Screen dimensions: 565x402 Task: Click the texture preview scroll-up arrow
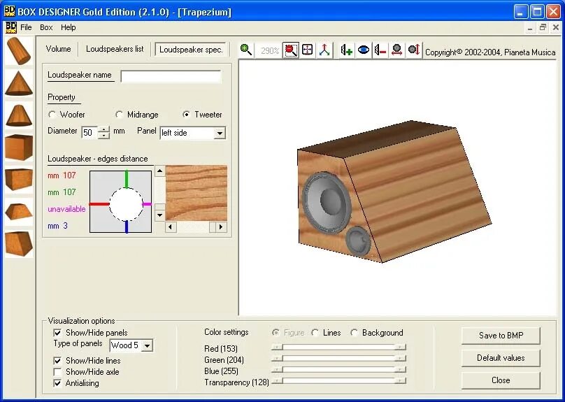pyautogui.click(x=159, y=171)
